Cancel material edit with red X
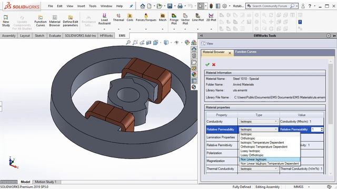The height and width of the screenshot is (189, 337). 214,65
